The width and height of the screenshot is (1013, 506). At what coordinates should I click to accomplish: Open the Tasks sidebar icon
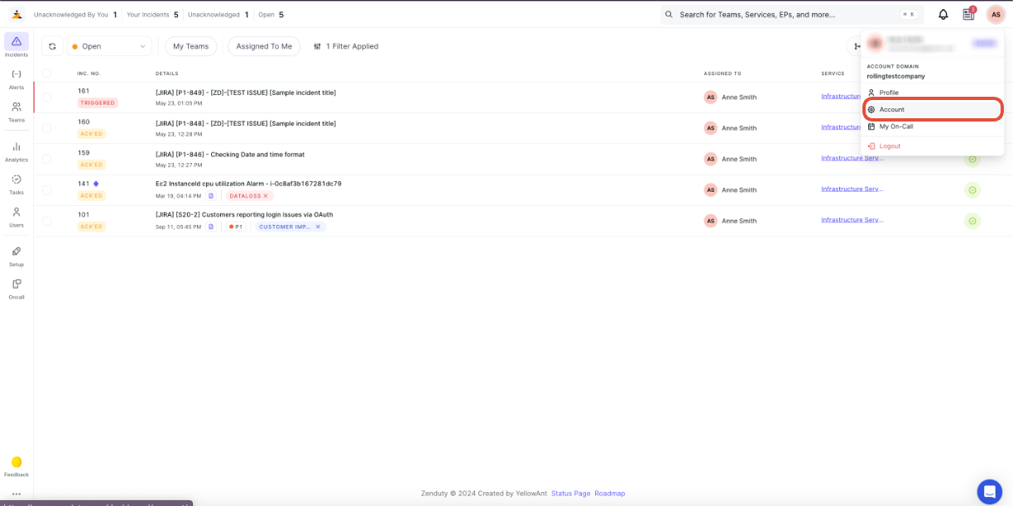pos(17,184)
